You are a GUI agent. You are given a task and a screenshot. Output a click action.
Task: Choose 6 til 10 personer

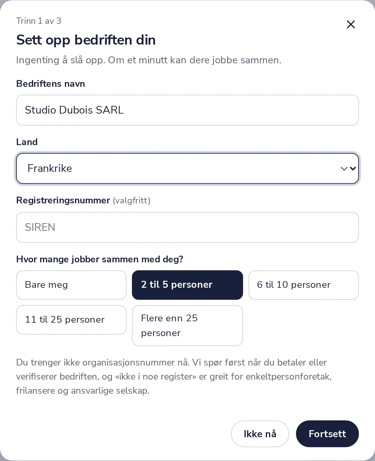(x=304, y=285)
